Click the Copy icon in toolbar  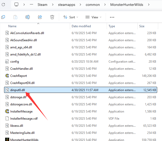[x=3, y=17]
